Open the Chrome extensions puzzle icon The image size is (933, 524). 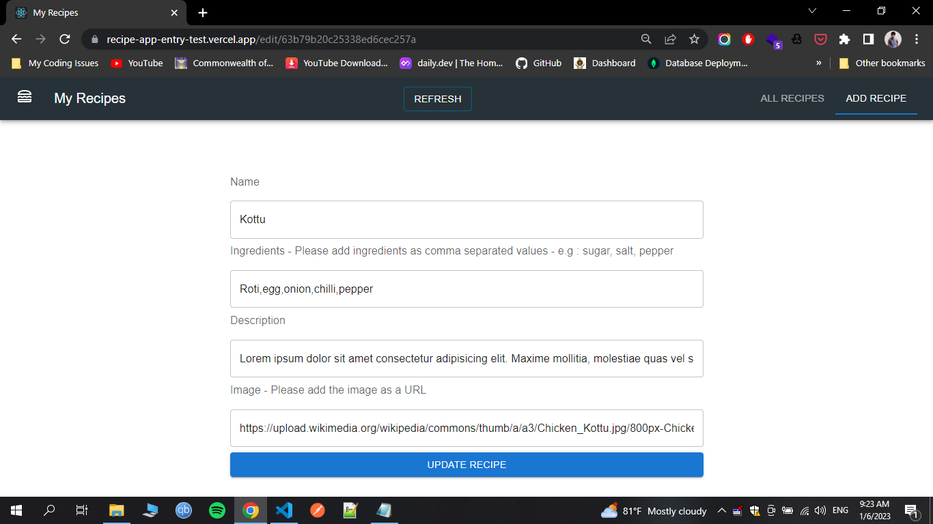point(844,40)
